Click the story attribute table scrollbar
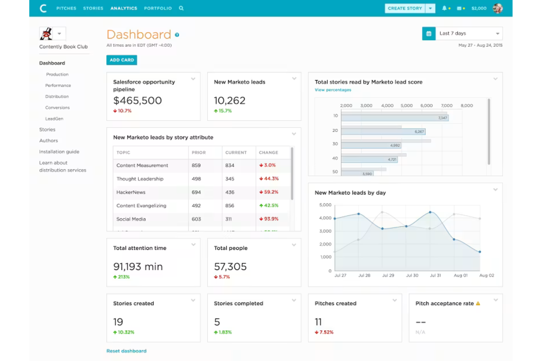 [x=292, y=174]
